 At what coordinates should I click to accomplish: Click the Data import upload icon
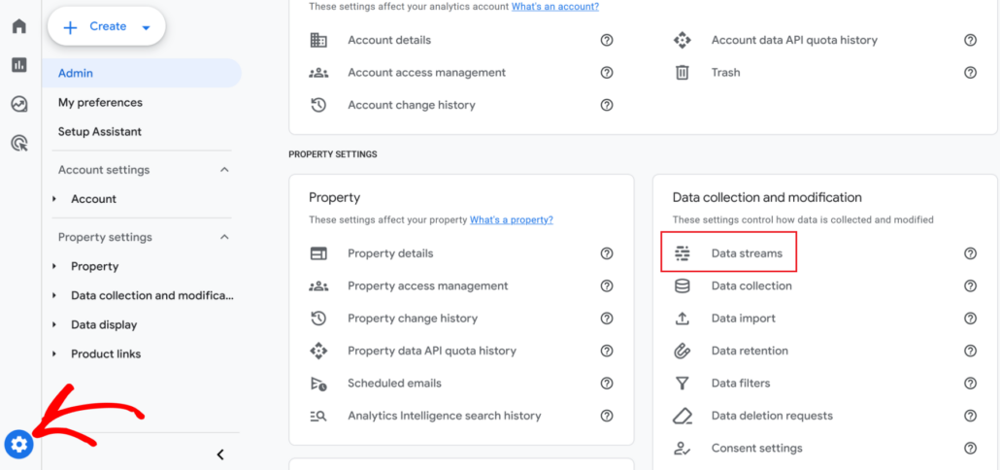[682, 319]
